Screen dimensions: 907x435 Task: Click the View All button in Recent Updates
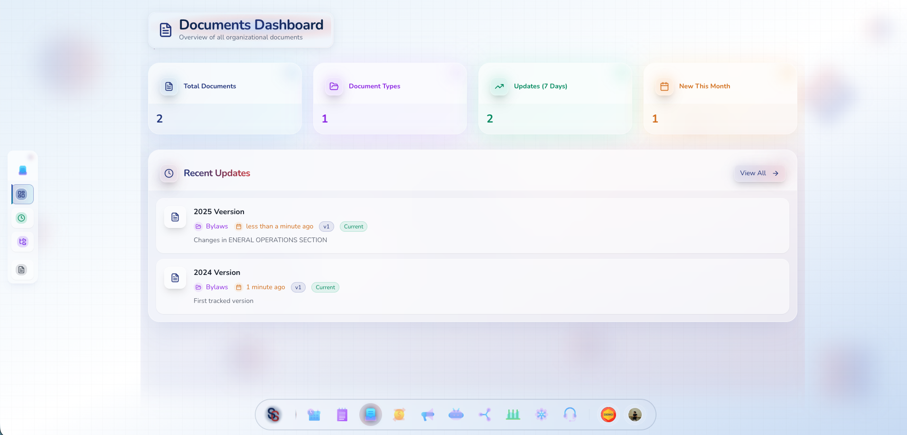[758, 173]
